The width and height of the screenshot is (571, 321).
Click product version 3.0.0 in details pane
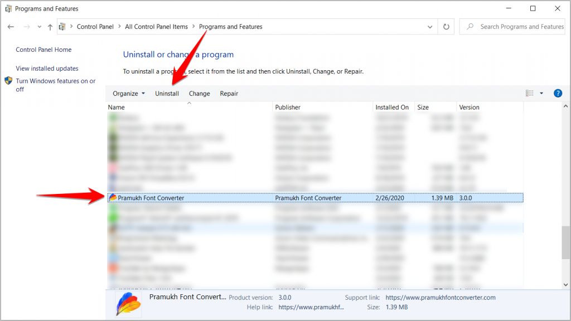pyautogui.click(x=285, y=298)
